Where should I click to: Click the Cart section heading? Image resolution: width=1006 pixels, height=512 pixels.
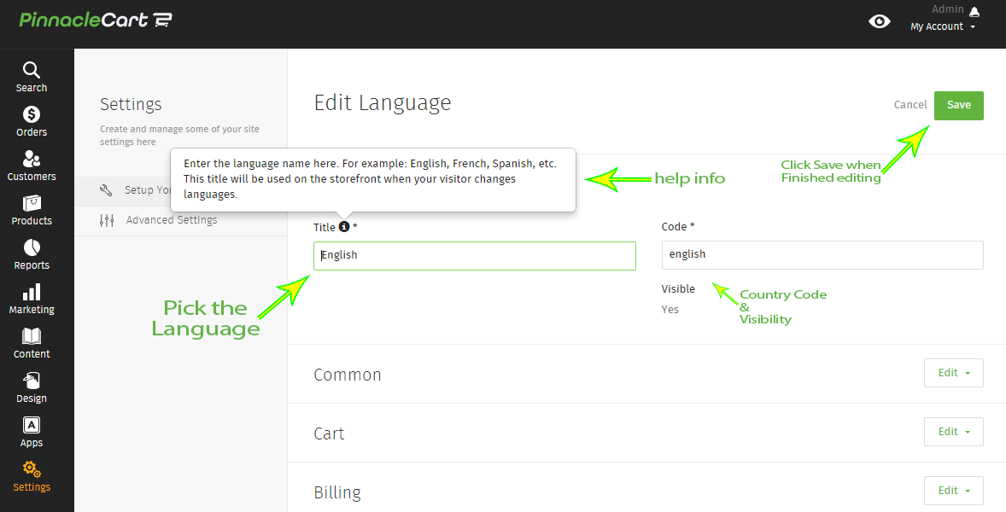(x=329, y=433)
